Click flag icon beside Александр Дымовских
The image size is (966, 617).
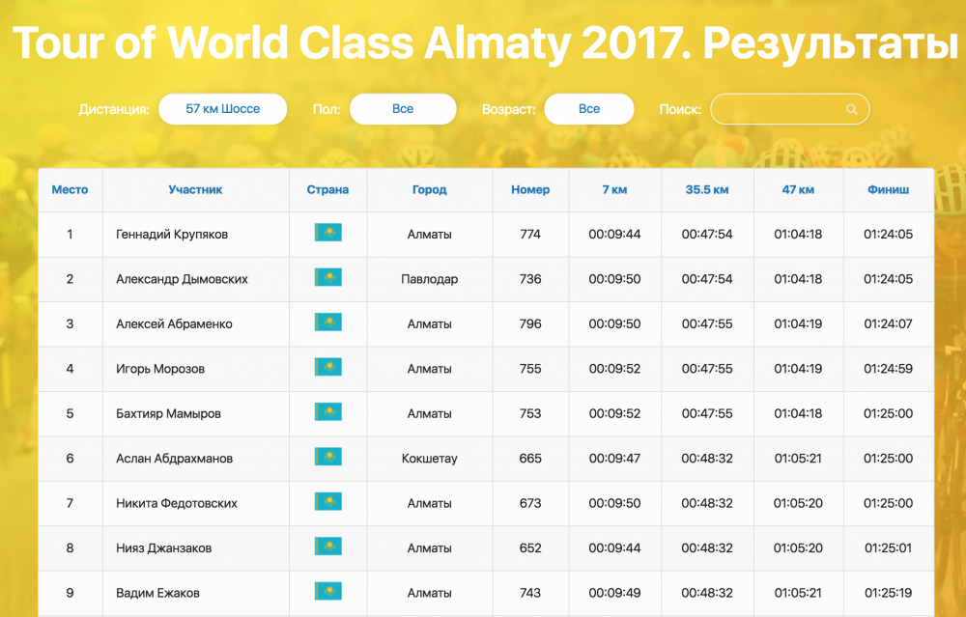pyautogui.click(x=327, y=278)
